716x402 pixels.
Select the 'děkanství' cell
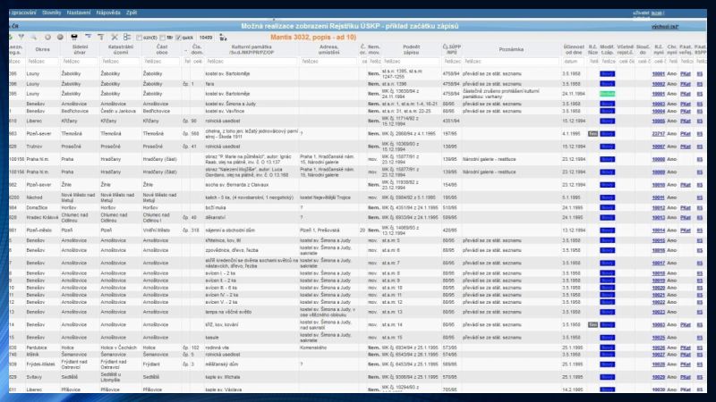click(x=215, y=218)
